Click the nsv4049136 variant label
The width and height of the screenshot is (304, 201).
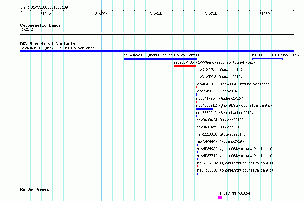click(58, 48)
